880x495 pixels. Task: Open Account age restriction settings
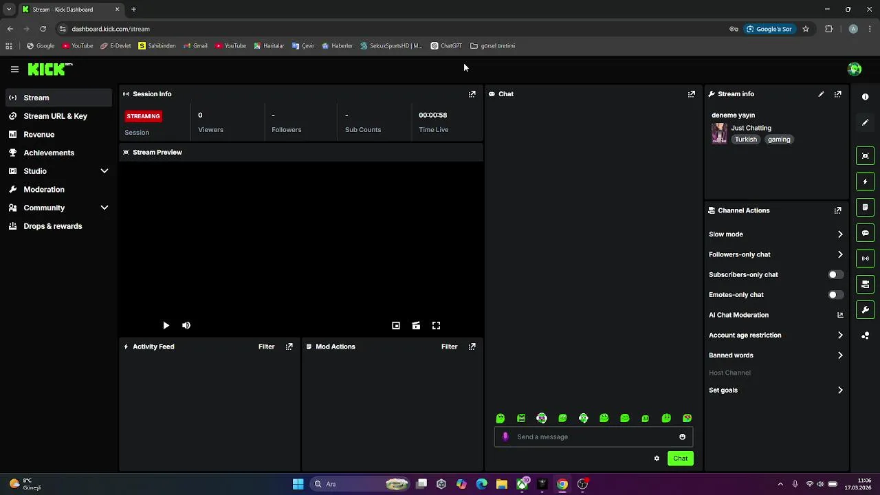click(x=775, y=335)
